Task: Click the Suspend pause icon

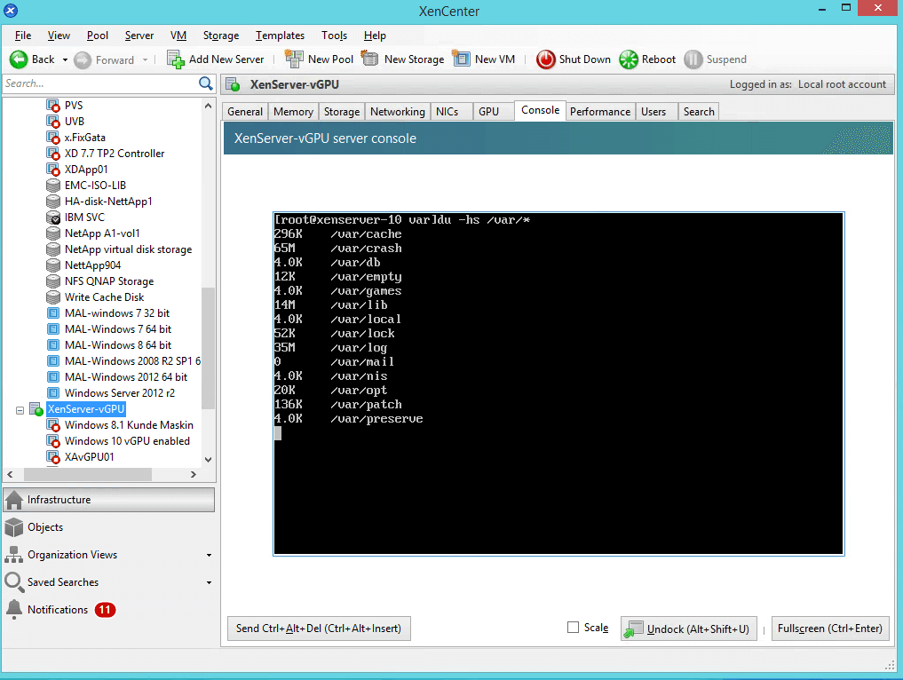Action: click(x=693, y=59)
